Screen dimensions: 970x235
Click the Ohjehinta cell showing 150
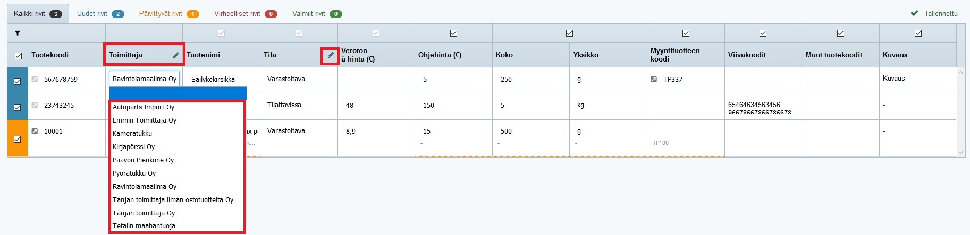coord(428,106)
